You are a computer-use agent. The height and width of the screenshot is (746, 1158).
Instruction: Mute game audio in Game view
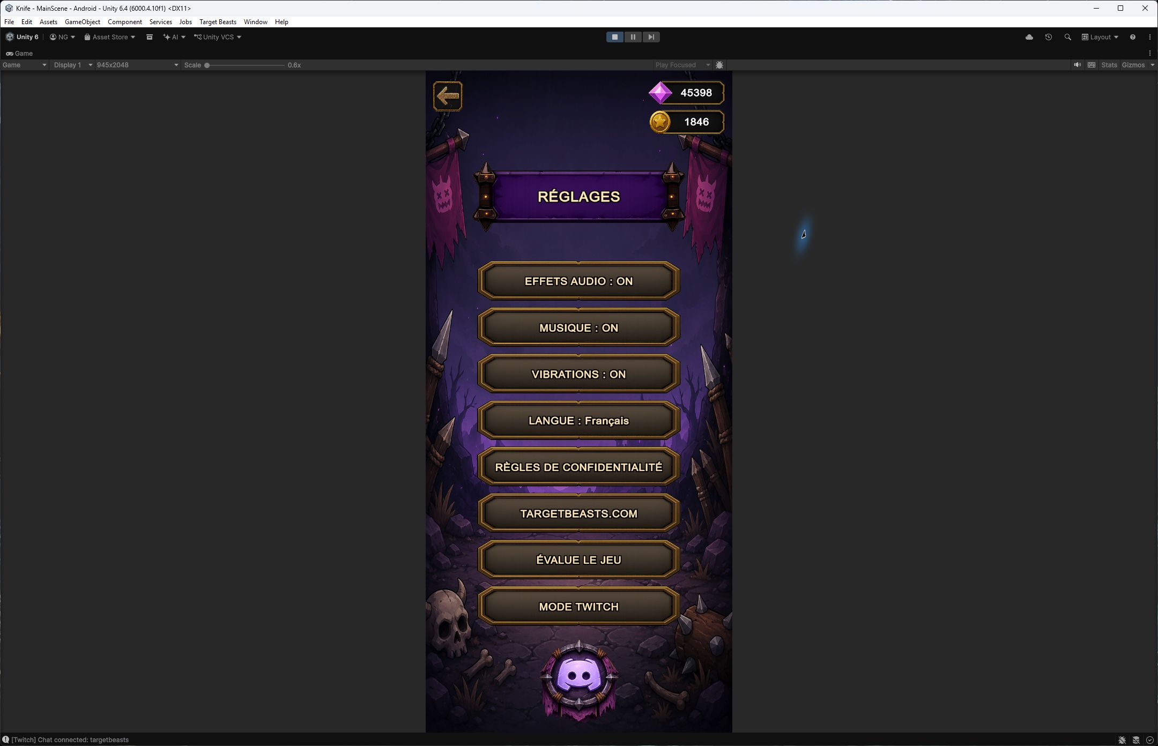[x=1077, y=65]
